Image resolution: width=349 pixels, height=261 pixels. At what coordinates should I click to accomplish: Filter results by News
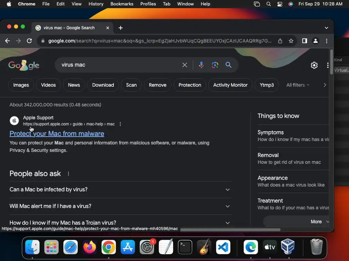pos(74,85)
